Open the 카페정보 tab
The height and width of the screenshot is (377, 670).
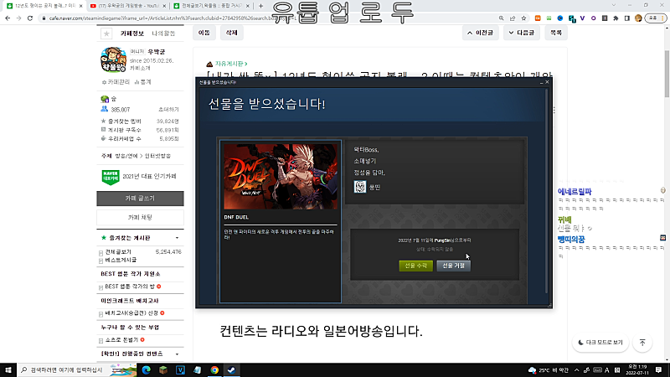click(132, 34)
